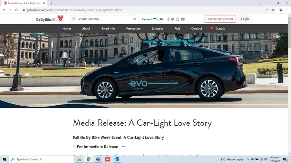Open File Explorer from the taskbar
This screenshot has height=163, width=291.
click(x=79, y=159)
